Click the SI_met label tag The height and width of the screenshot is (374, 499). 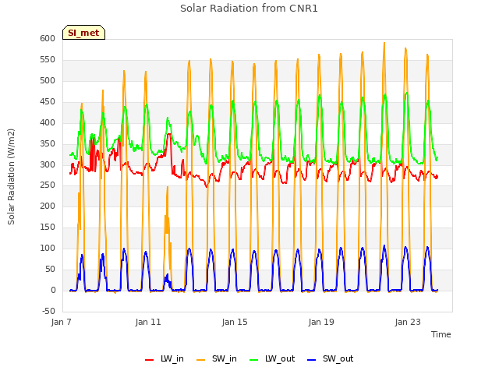pyautogui.click(x=83, y=33)
